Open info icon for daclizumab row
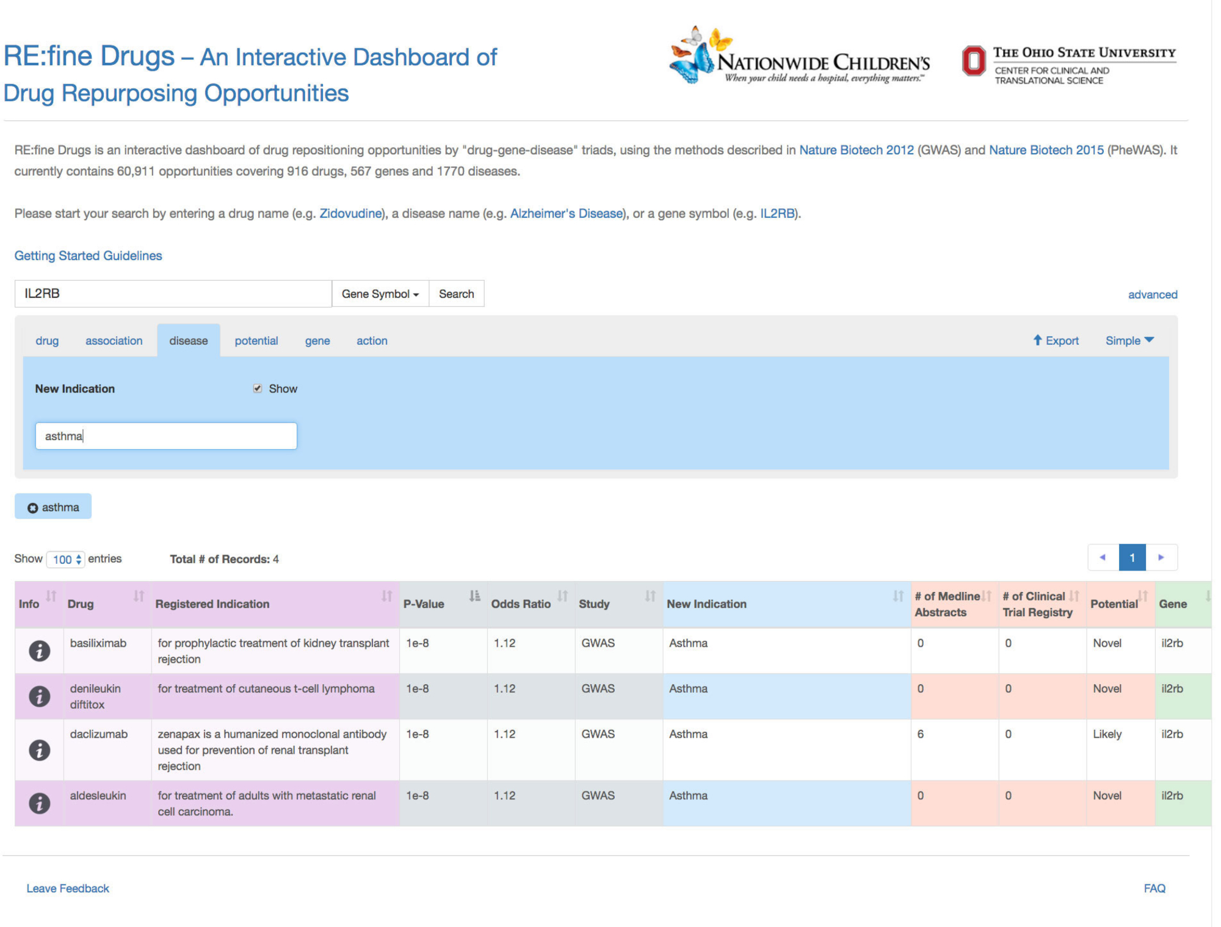This screenshot has height=927, width=1221. (39, 749)
